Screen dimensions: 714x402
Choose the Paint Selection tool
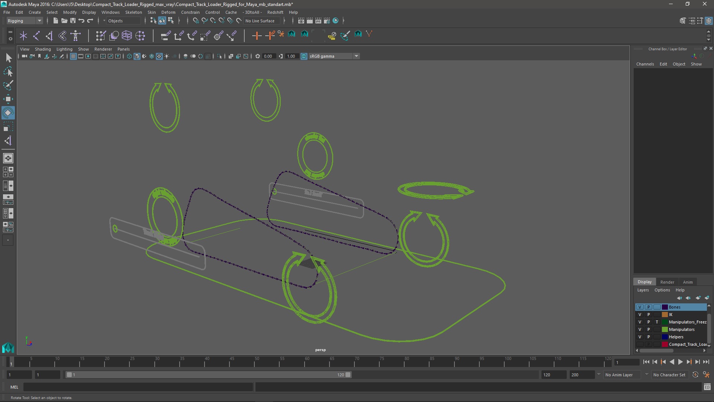(8, 85)
